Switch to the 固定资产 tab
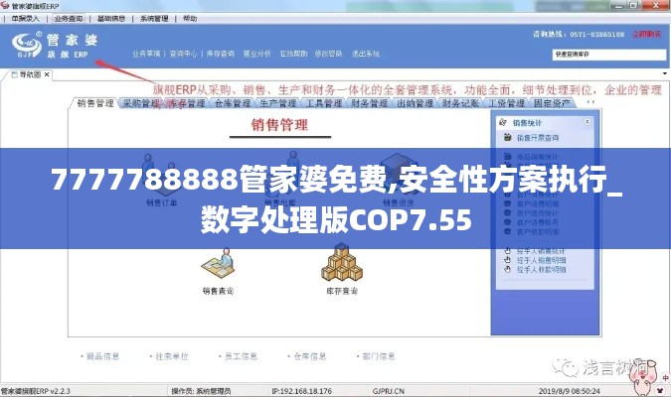The image size is (671, 397). (552, 103)
